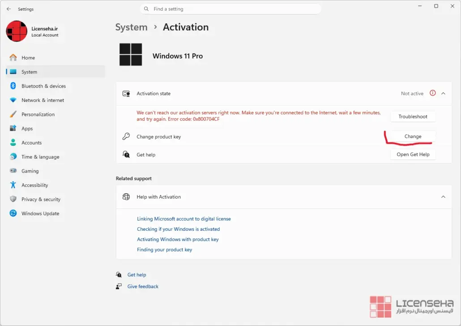
Task: Open Checking if your Windows is activated link
Action: click(178, 229)
